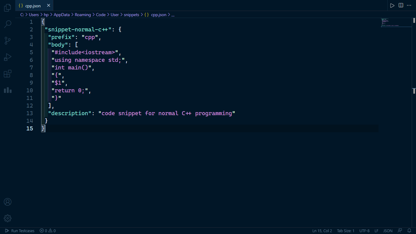This screenshot has height=234, width=416.
Task: Click the vertical editor scrollbar
Action: [414, 122]
